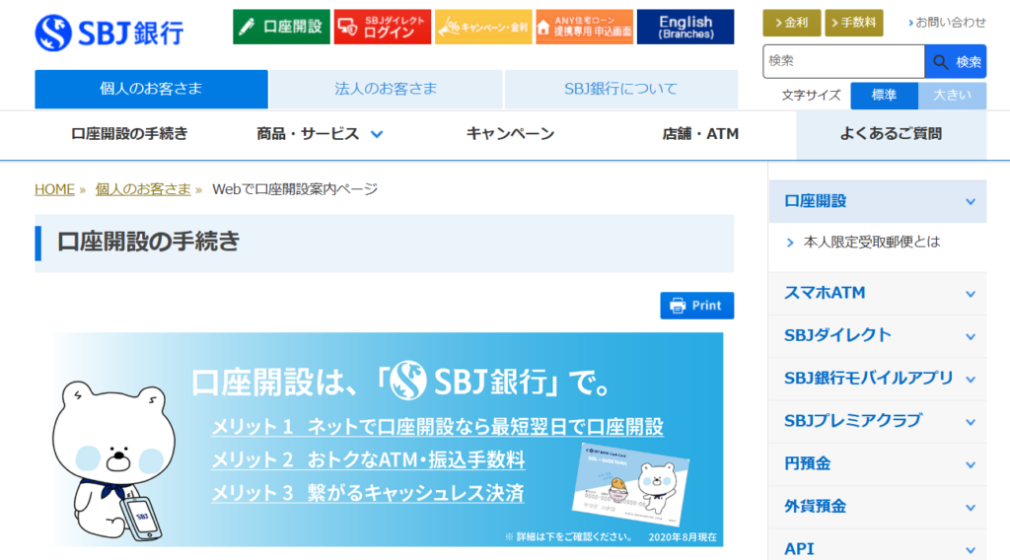The width and height of the screenshot is (1010, 560).
Task: Expand the 商品・サービス dropdown menu
Action: click(320, 134)
